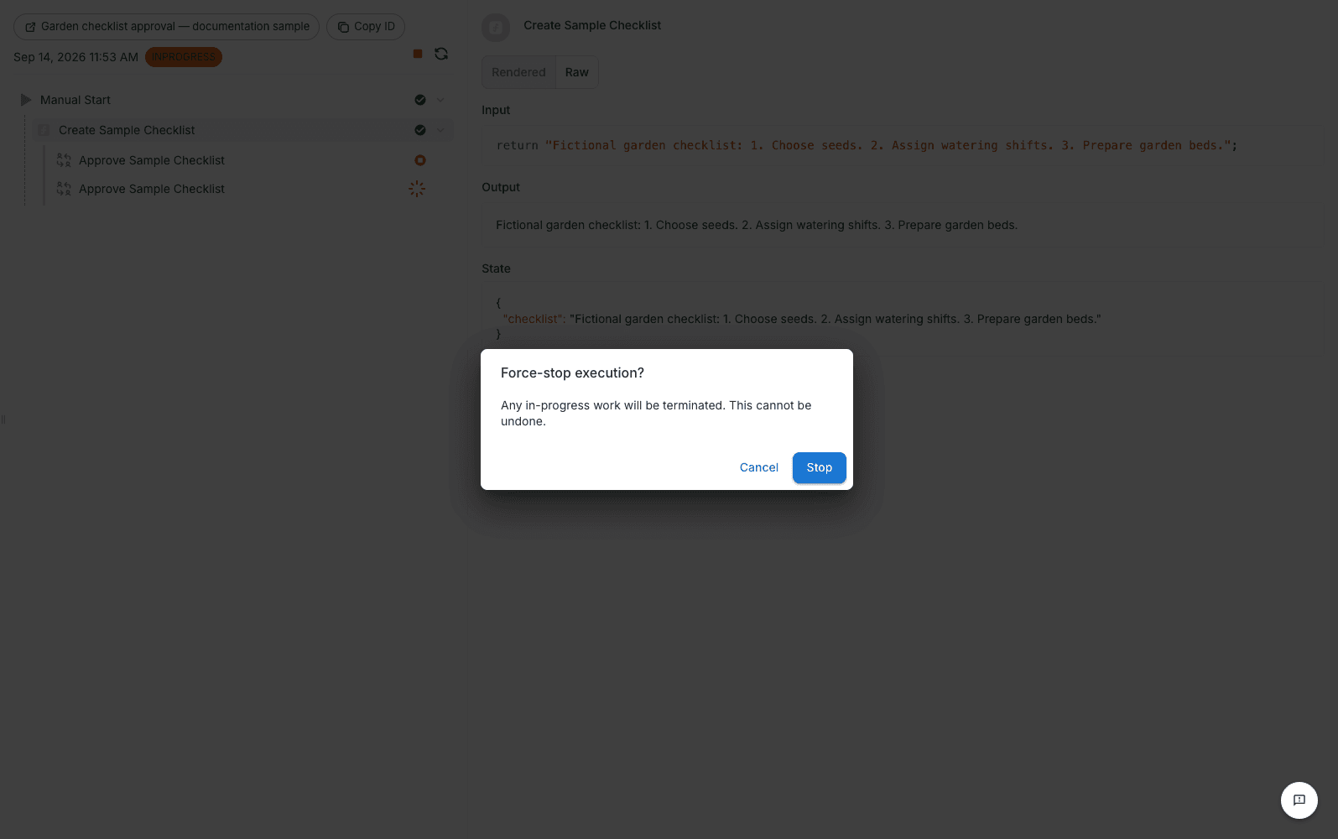Open Garden checklist approval workflow link
The height and width of the screenshot is (839, 1338).
(x=166, y=26)
